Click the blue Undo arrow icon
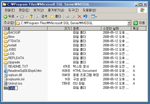Image resolution: width=150 pixels, height=104 pixels. 85,16
